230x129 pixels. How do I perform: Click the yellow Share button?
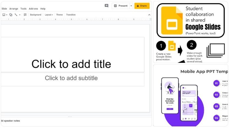tap(142, 6)
